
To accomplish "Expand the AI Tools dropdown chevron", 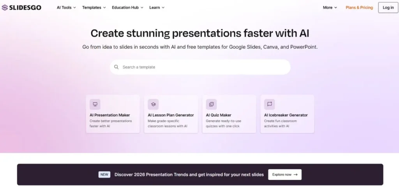I will tap(74, 8).
